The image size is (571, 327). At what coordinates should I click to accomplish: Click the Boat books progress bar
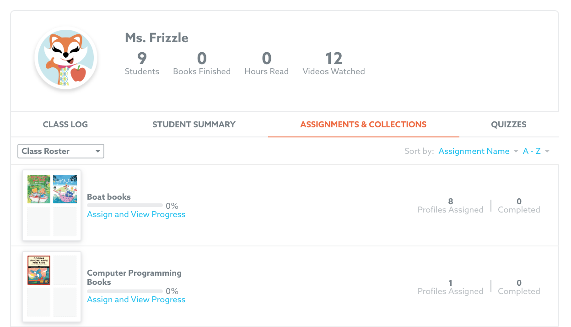tap(125, 206)
